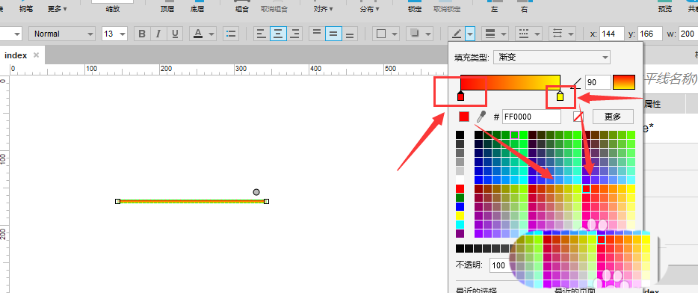Click the y position field 166

pos(650,34)
